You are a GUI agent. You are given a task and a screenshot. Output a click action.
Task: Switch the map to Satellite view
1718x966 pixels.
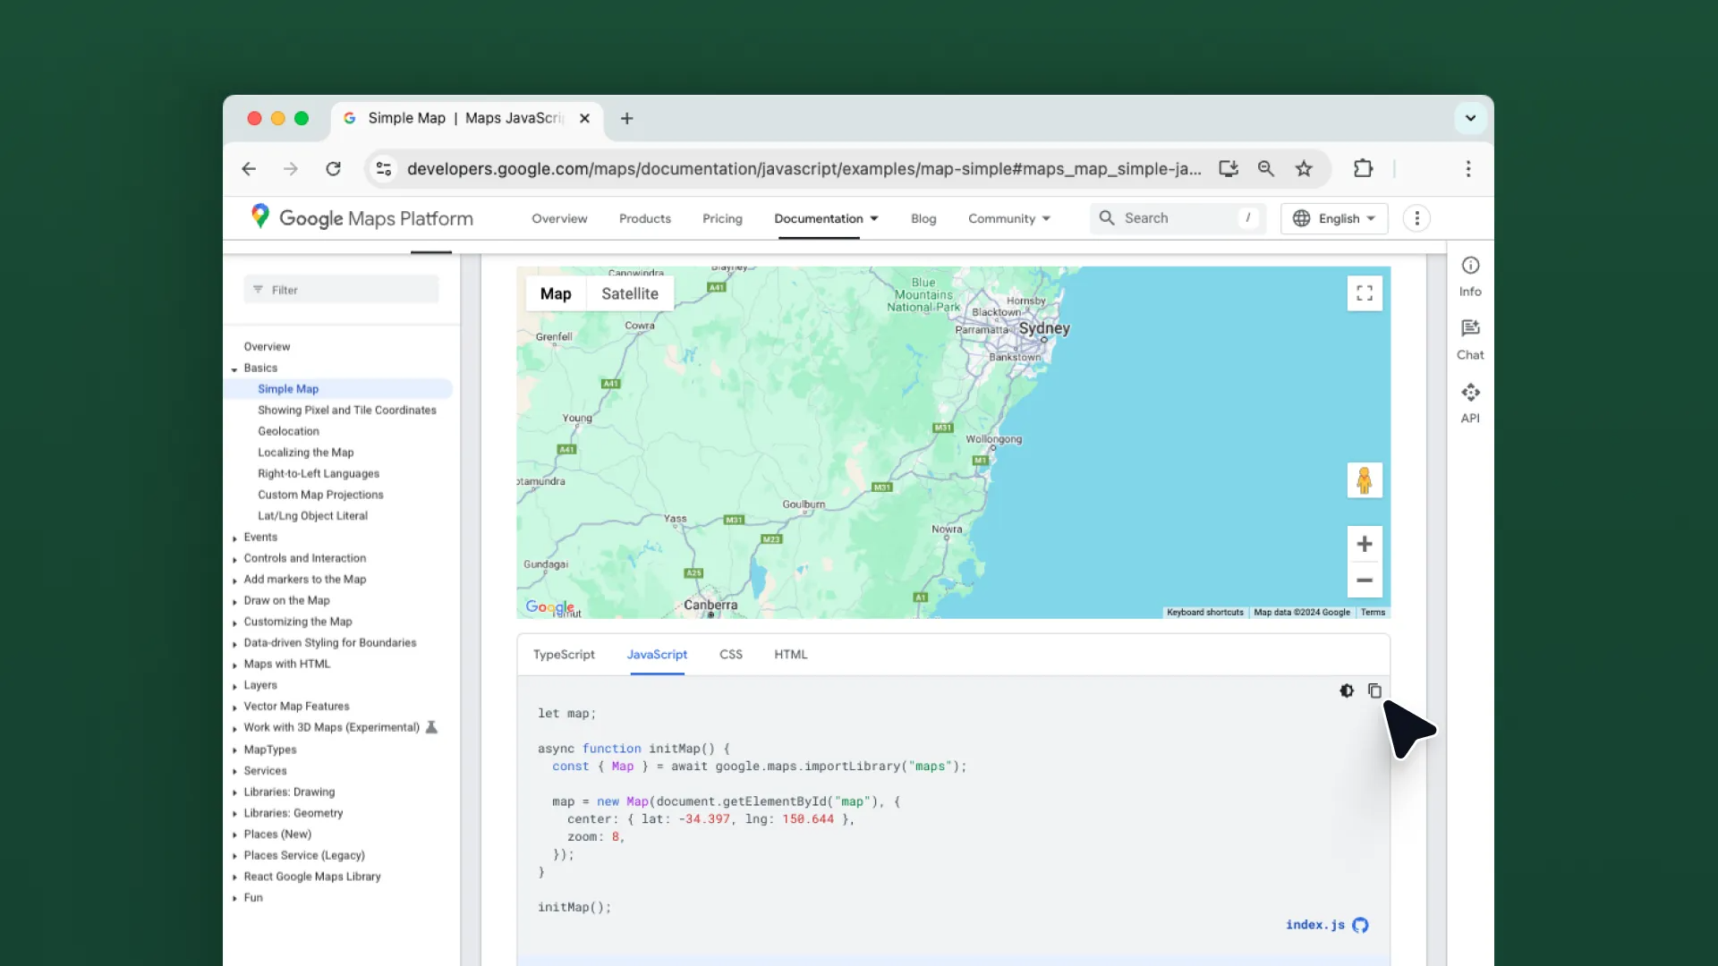[x=630, y=293]
